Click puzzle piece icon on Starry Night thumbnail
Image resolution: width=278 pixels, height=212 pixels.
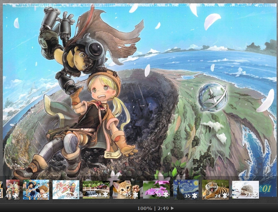coord(195,196)
